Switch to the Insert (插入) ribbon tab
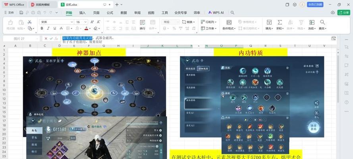The width and height of the screenshot is (353, 159). coord(83,13)
